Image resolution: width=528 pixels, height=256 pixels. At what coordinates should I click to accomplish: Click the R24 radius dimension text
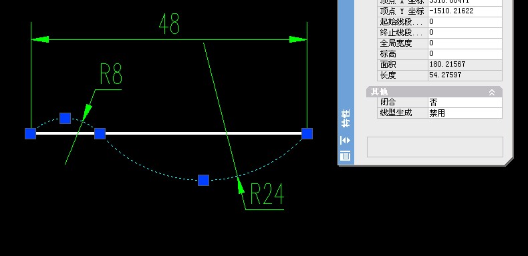coord(267,194)
